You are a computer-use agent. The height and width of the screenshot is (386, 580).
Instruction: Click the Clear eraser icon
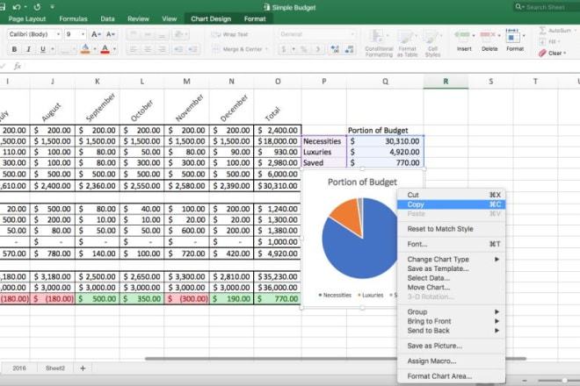pos(542,54)
